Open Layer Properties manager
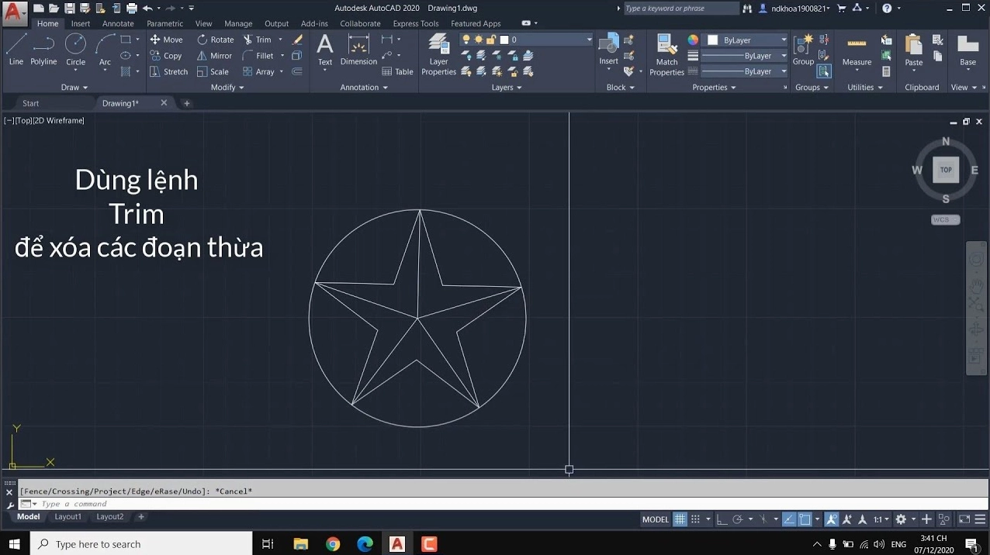Screen dimensions: 990x555 438,54
